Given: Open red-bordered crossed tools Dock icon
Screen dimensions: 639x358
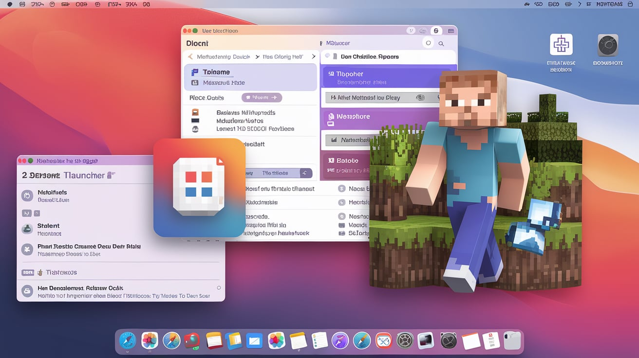Looking at the screenshot, I should pyautogui.click(x=384, y=340).
